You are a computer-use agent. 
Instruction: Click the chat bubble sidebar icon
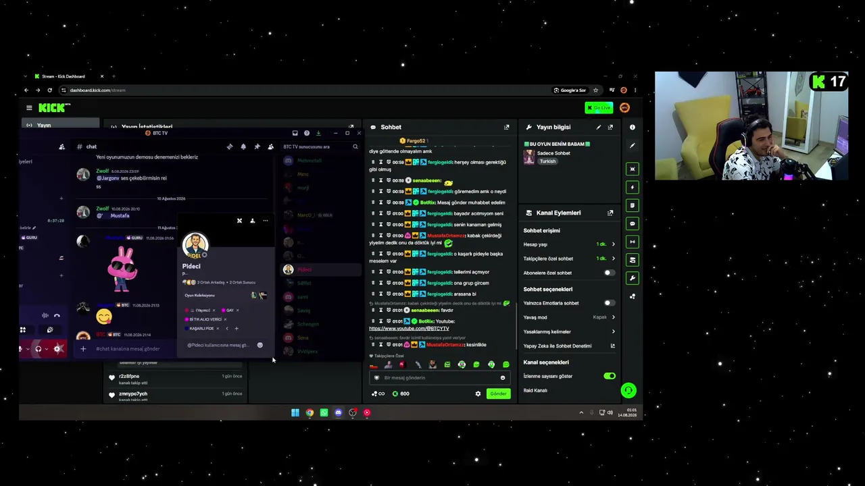[633, 223]
